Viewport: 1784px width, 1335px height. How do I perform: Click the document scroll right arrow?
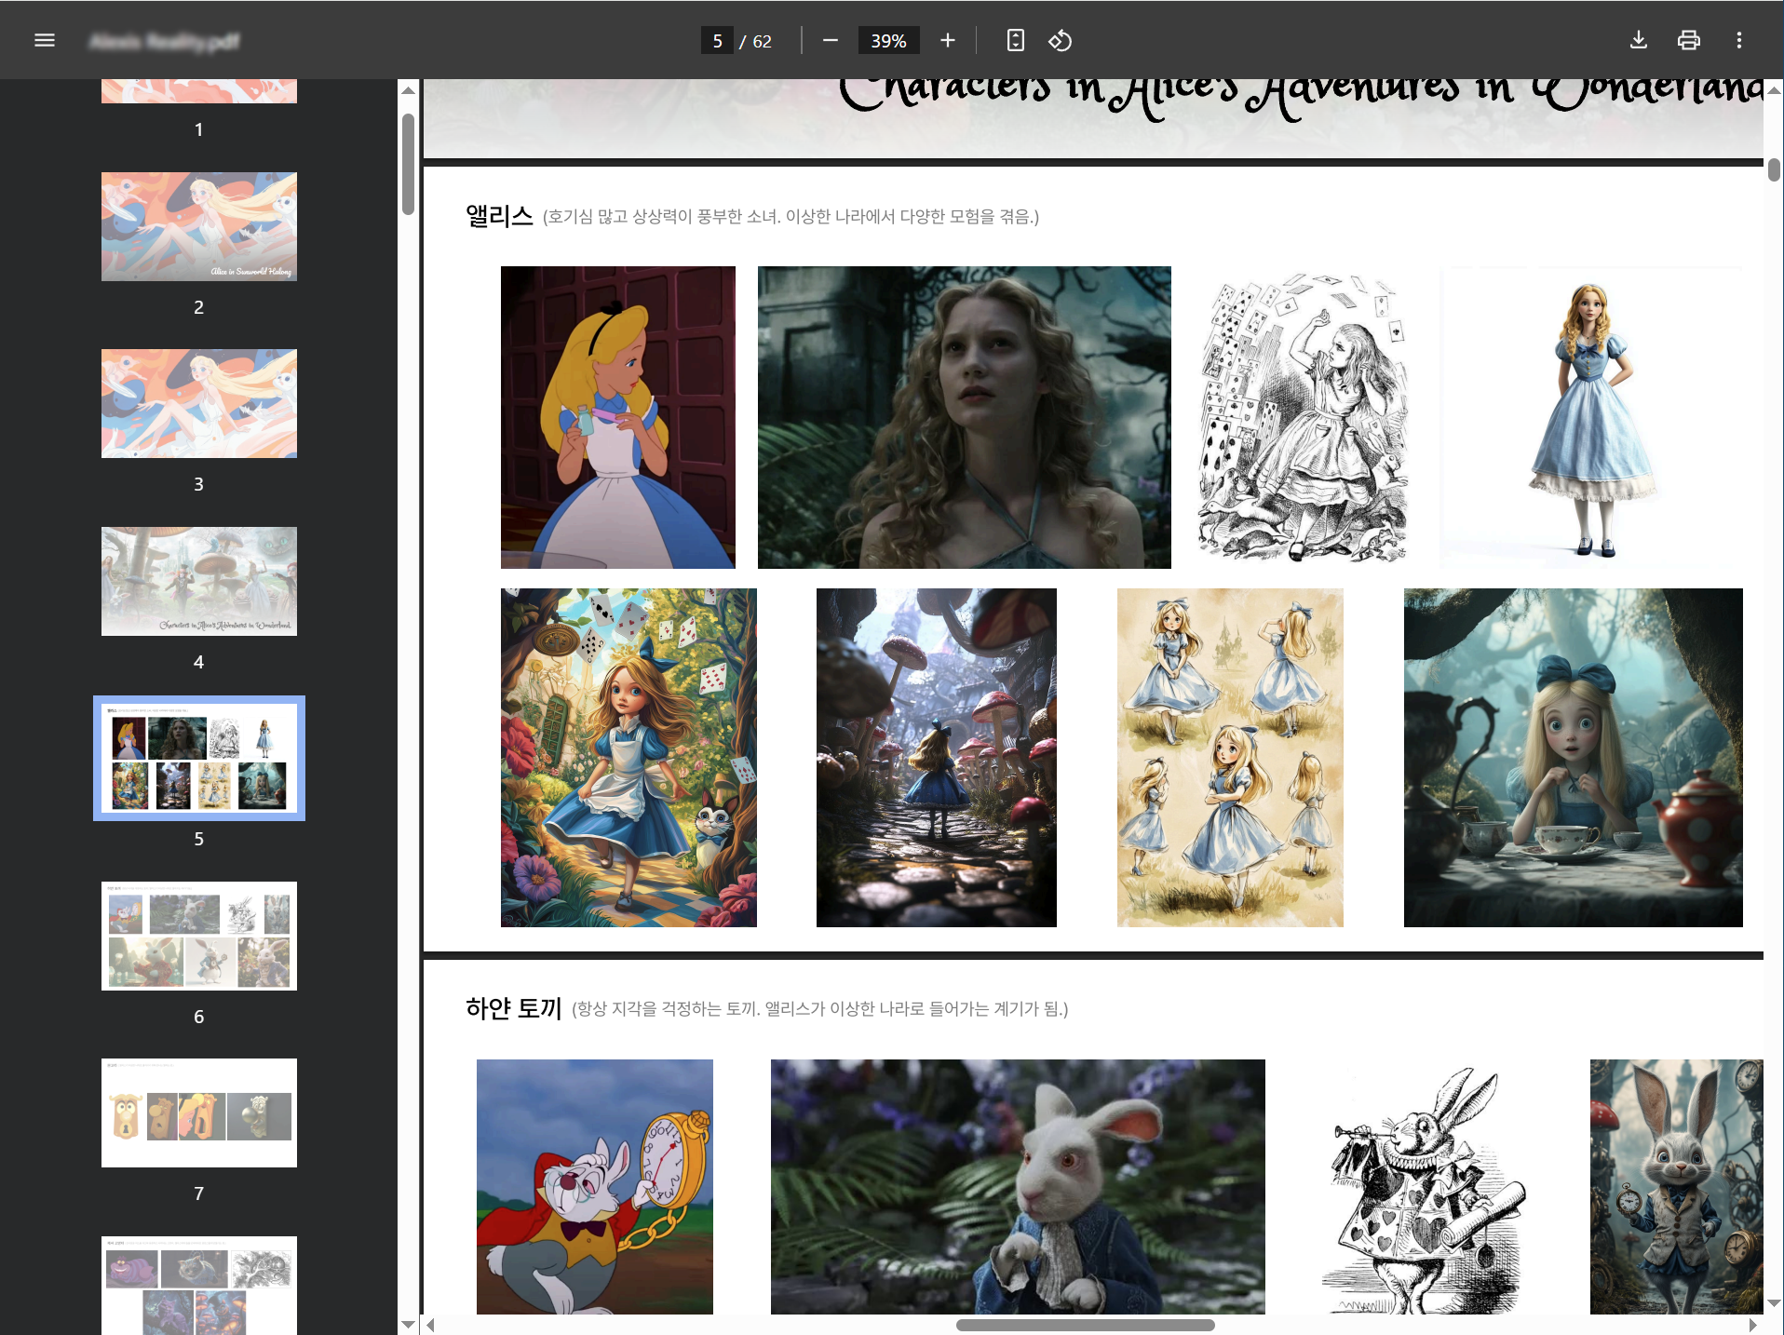click(x=1753, y=1325)
